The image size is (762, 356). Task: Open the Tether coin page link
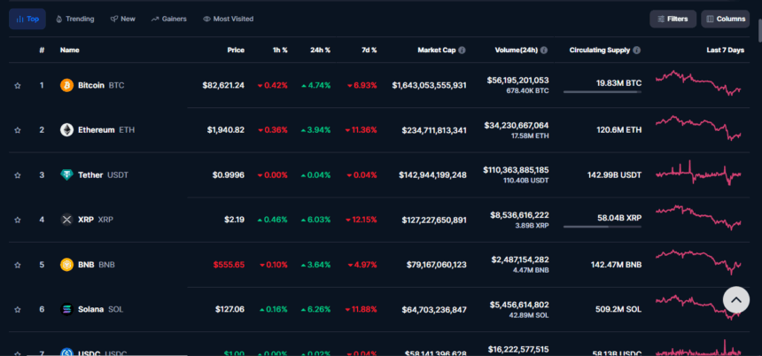coord(103,174)
